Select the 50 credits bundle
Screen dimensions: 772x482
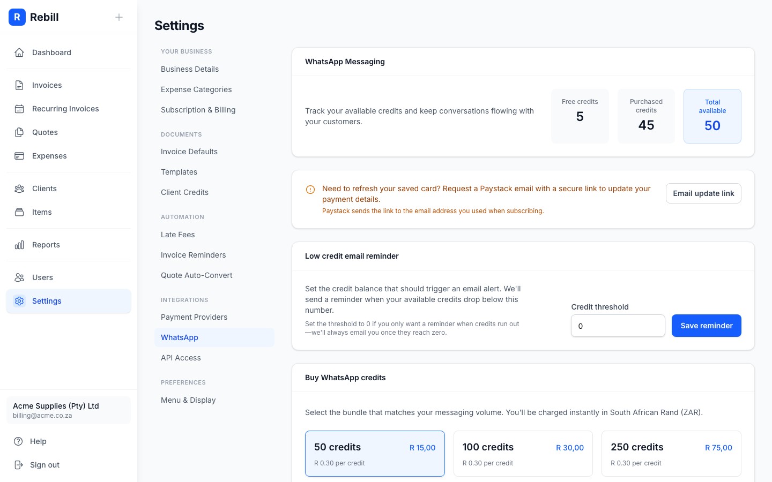tap(375, 454)
